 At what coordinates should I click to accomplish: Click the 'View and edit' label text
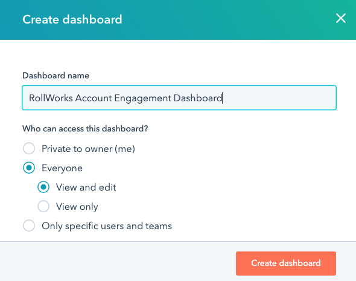[x=86, y=188]
